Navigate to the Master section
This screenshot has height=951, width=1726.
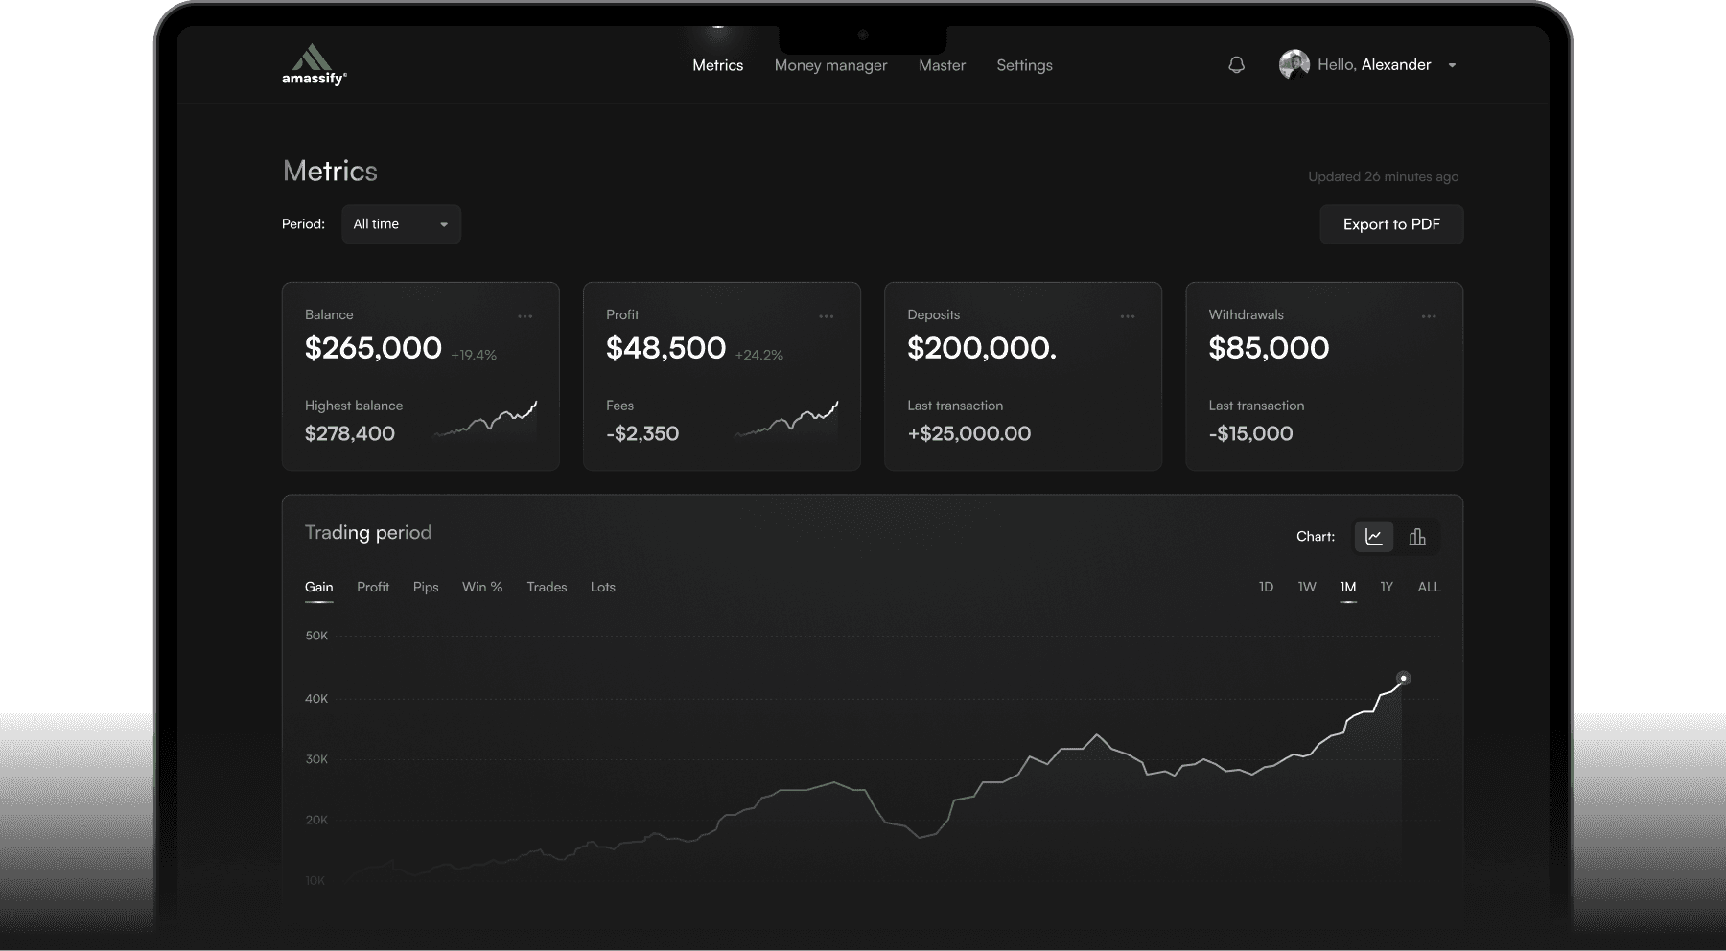pos(942,65)
